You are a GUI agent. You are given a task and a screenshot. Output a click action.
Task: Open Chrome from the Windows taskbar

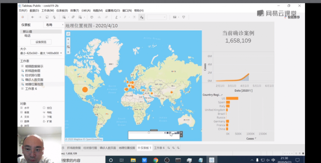tap(155, 160)
